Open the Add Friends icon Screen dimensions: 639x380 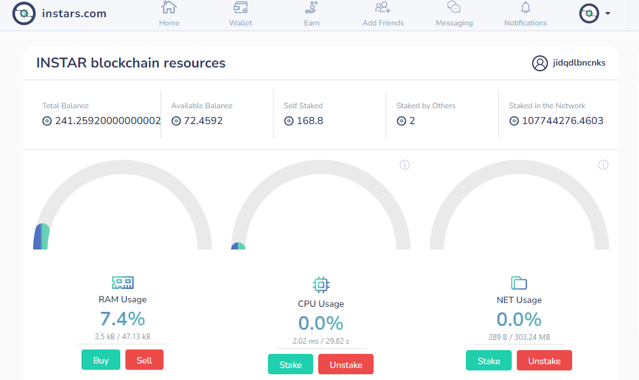click(x=383, y=8)
